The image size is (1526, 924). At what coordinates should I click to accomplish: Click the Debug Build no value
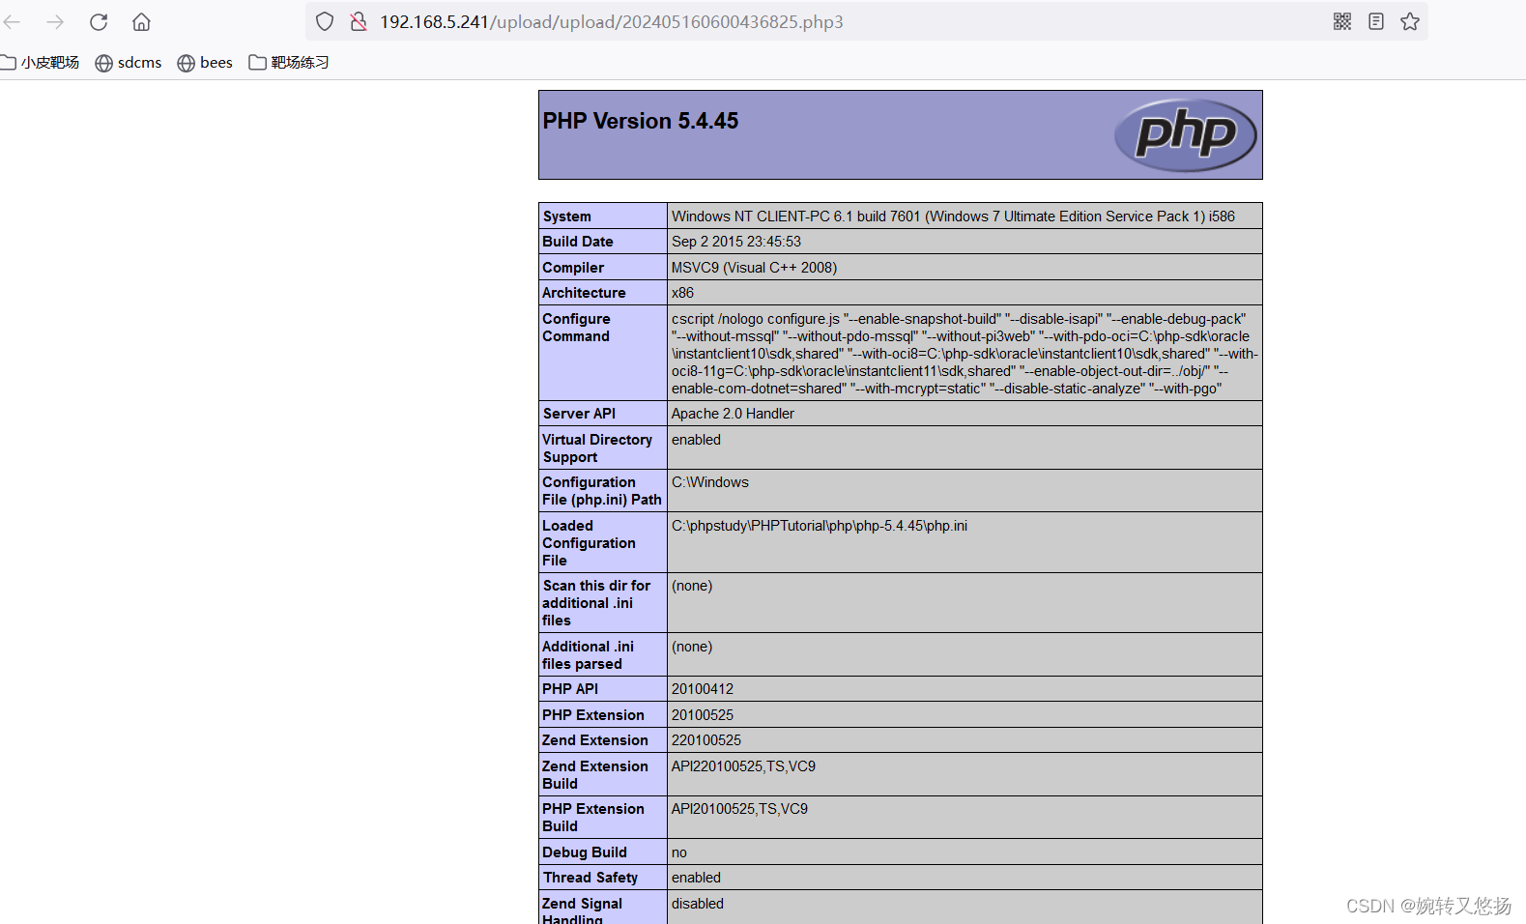pyautogui.click(x=679, y=852)
